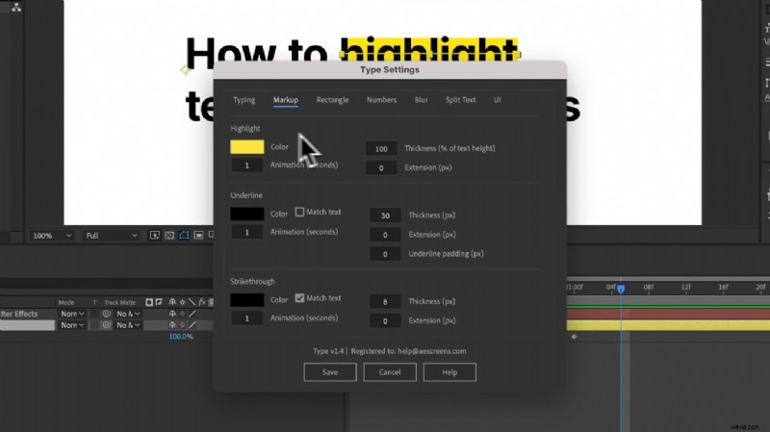Click the blue current-time playhead marker
This screenshot has height=432, width=770.
621,289
